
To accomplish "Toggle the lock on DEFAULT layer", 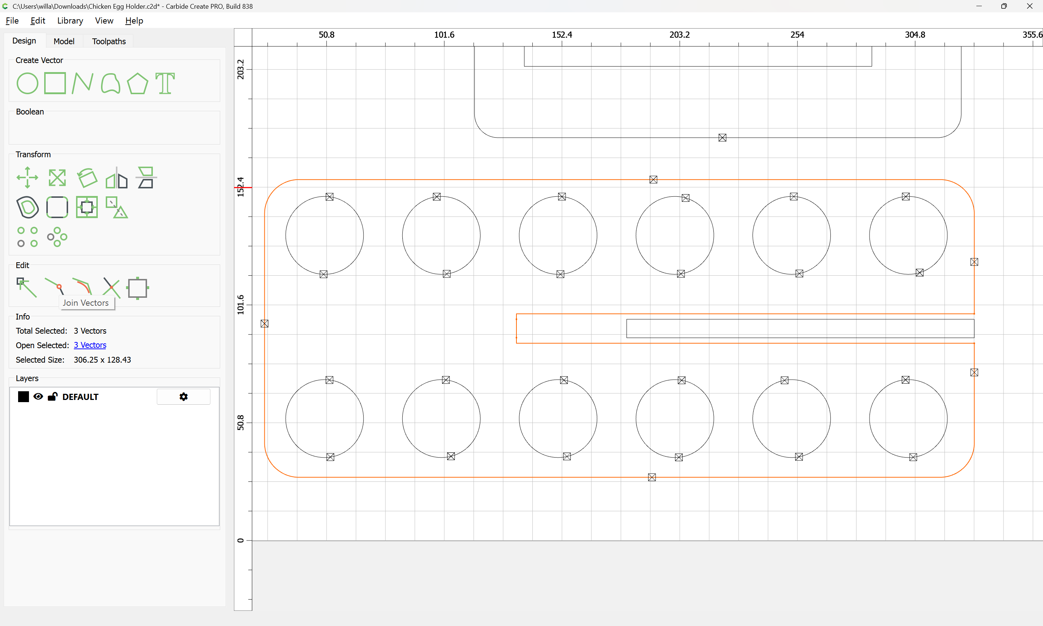I will (x=52, y=397).
